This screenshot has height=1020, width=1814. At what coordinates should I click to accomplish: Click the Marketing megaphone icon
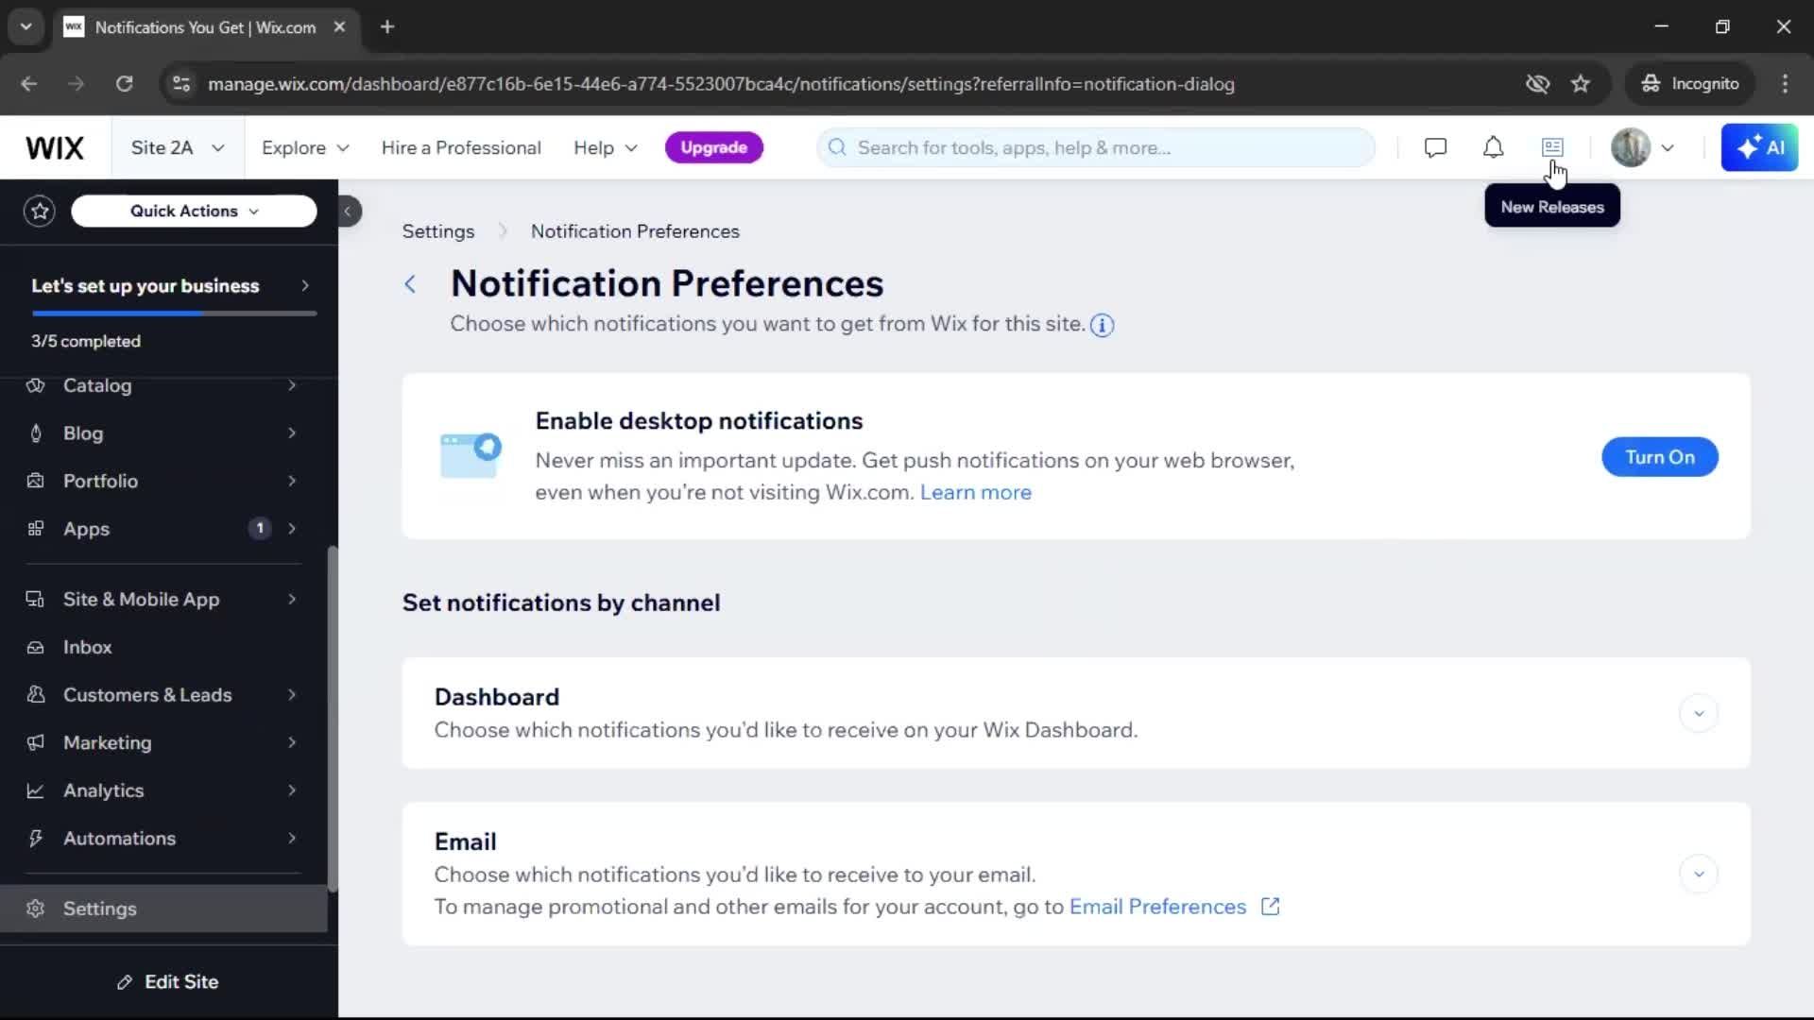point(36,743)
